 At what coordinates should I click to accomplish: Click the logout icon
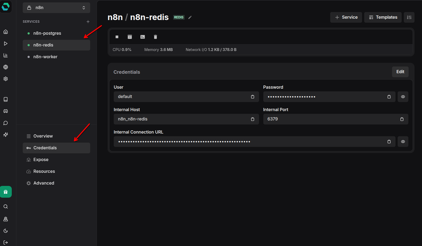click(6, 243)
